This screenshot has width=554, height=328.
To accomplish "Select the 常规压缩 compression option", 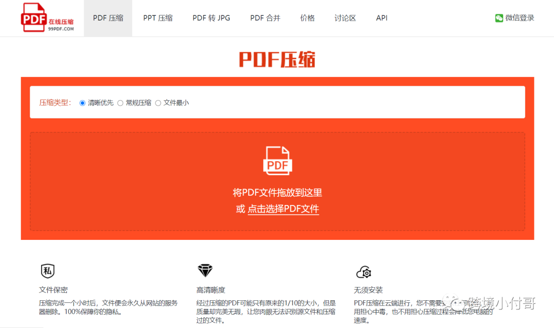I will click(120, 102).
